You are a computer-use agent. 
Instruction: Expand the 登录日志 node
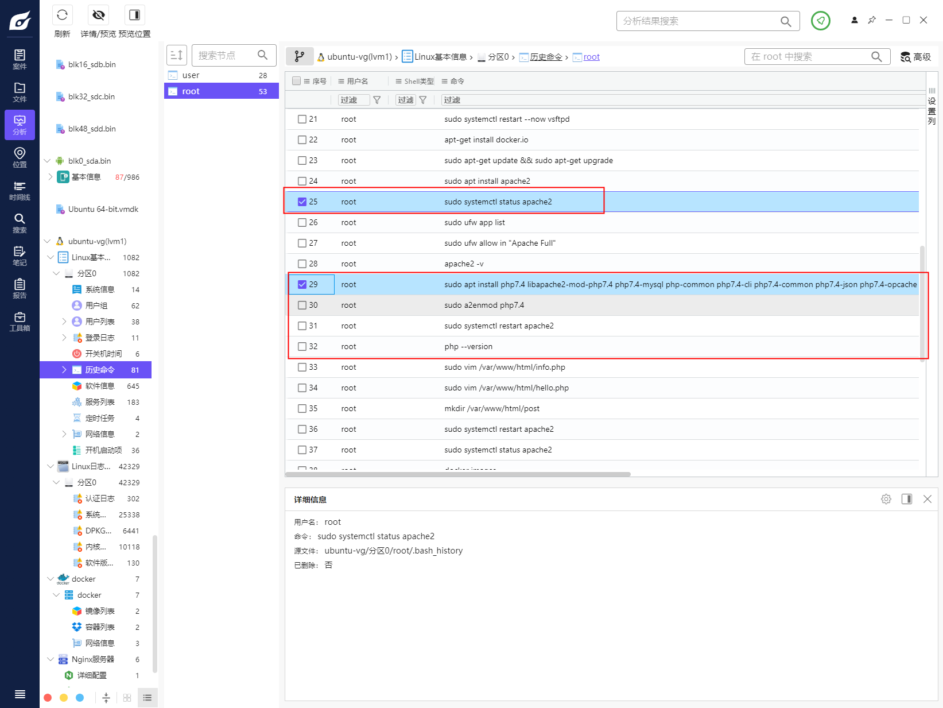click(64, 338)
